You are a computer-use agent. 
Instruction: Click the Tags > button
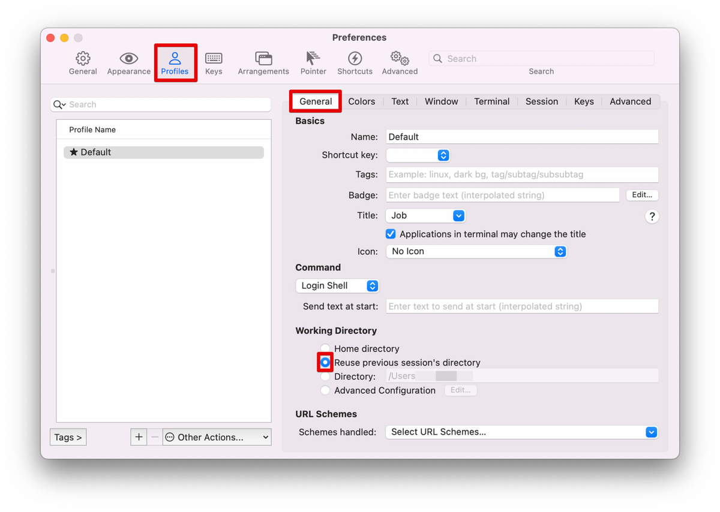tap(68, 437)
